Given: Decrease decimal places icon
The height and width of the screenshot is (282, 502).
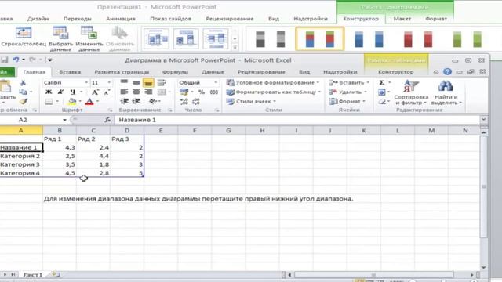Looking at the screenshot, I should pos(196,102).
